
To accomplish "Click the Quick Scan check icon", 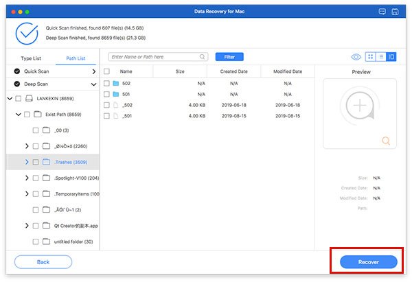I will [x=17, y=71].
